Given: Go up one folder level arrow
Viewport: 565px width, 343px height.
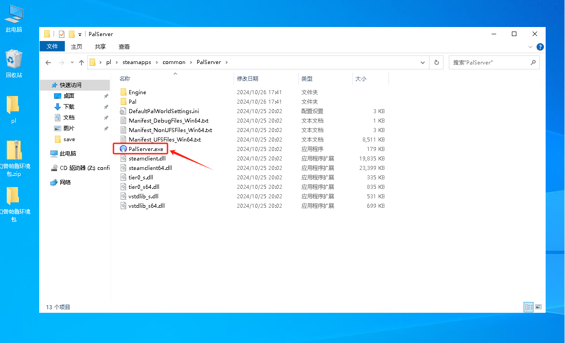Looking at the screenshot, I should tap(81, 63).
